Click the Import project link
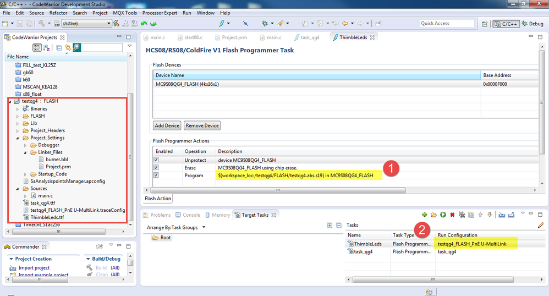The width and height of the screenshot is (549, 296). 34,267
